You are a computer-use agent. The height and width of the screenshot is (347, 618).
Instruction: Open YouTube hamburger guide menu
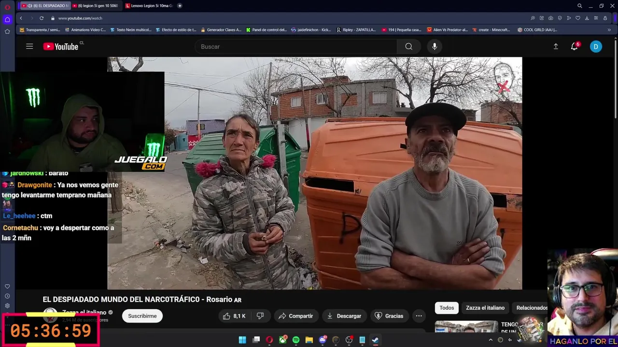point(29,46)
